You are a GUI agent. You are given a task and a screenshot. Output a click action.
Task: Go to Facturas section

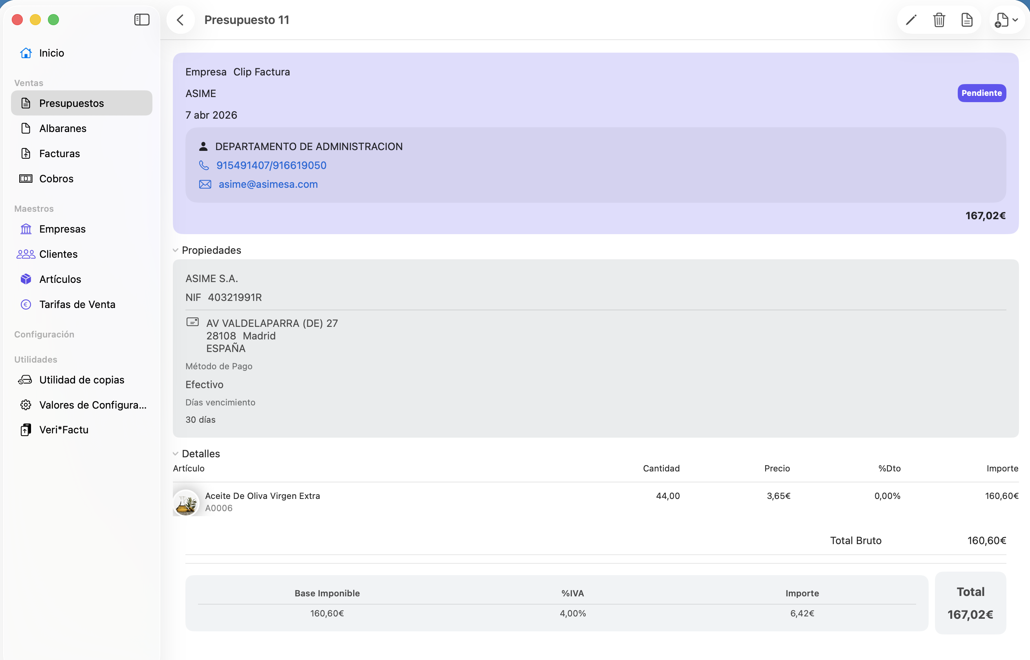pos(60,154)
